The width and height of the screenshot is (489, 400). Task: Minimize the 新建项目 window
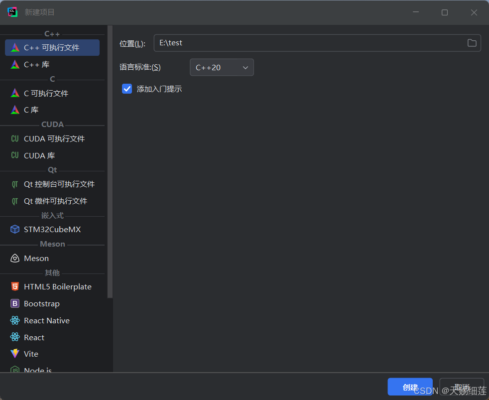[416, 12]
